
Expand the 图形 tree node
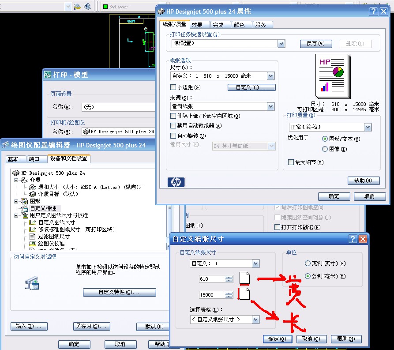(x=16, y=201)
